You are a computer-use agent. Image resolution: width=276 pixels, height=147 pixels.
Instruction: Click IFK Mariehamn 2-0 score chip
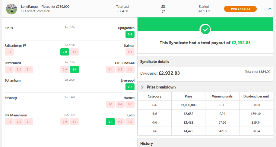(x=19, y=122)
